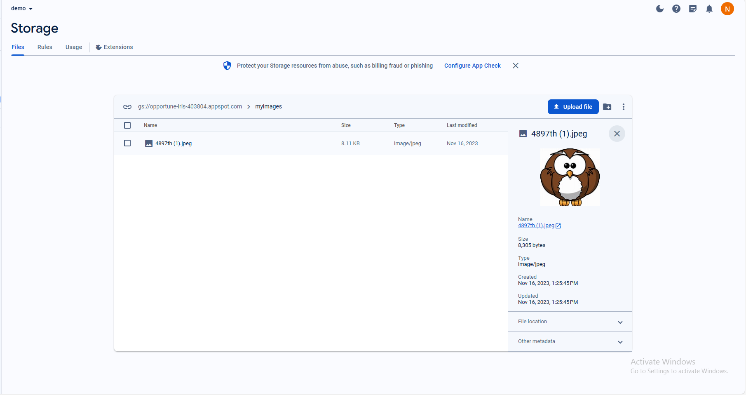Toggle dark mode moon icon
This screenshot has height=395, width=746.
[x=660, y=9]
